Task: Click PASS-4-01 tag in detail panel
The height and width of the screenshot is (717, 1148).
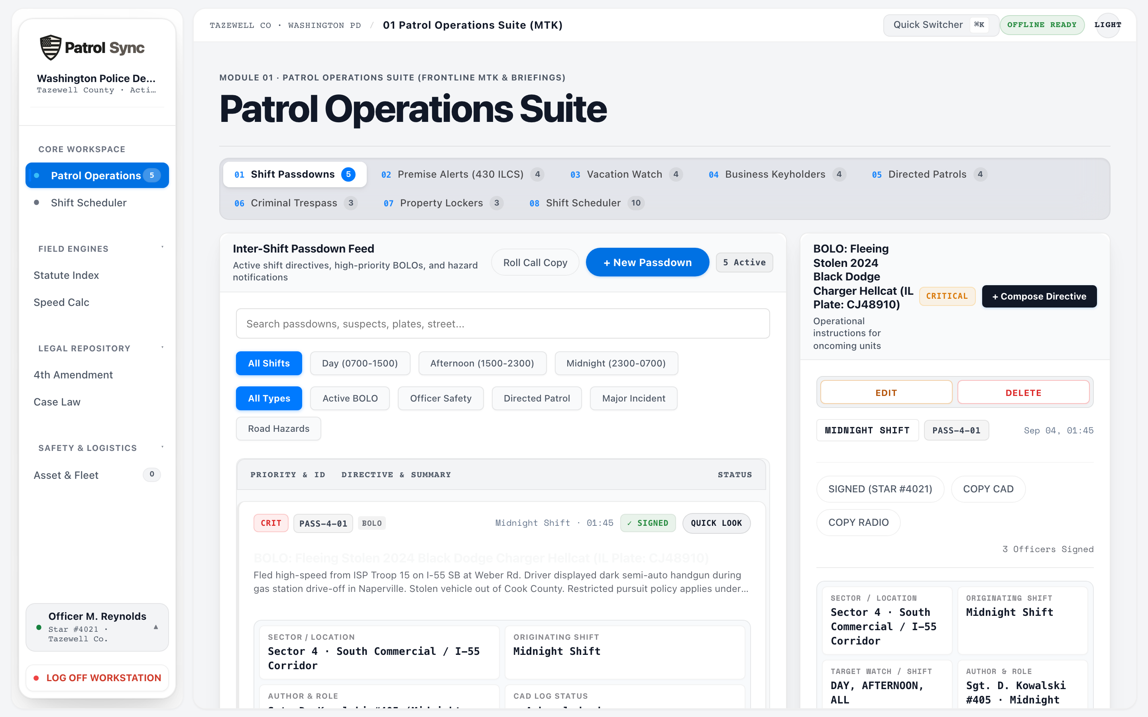Action: (x=956, y=430)
